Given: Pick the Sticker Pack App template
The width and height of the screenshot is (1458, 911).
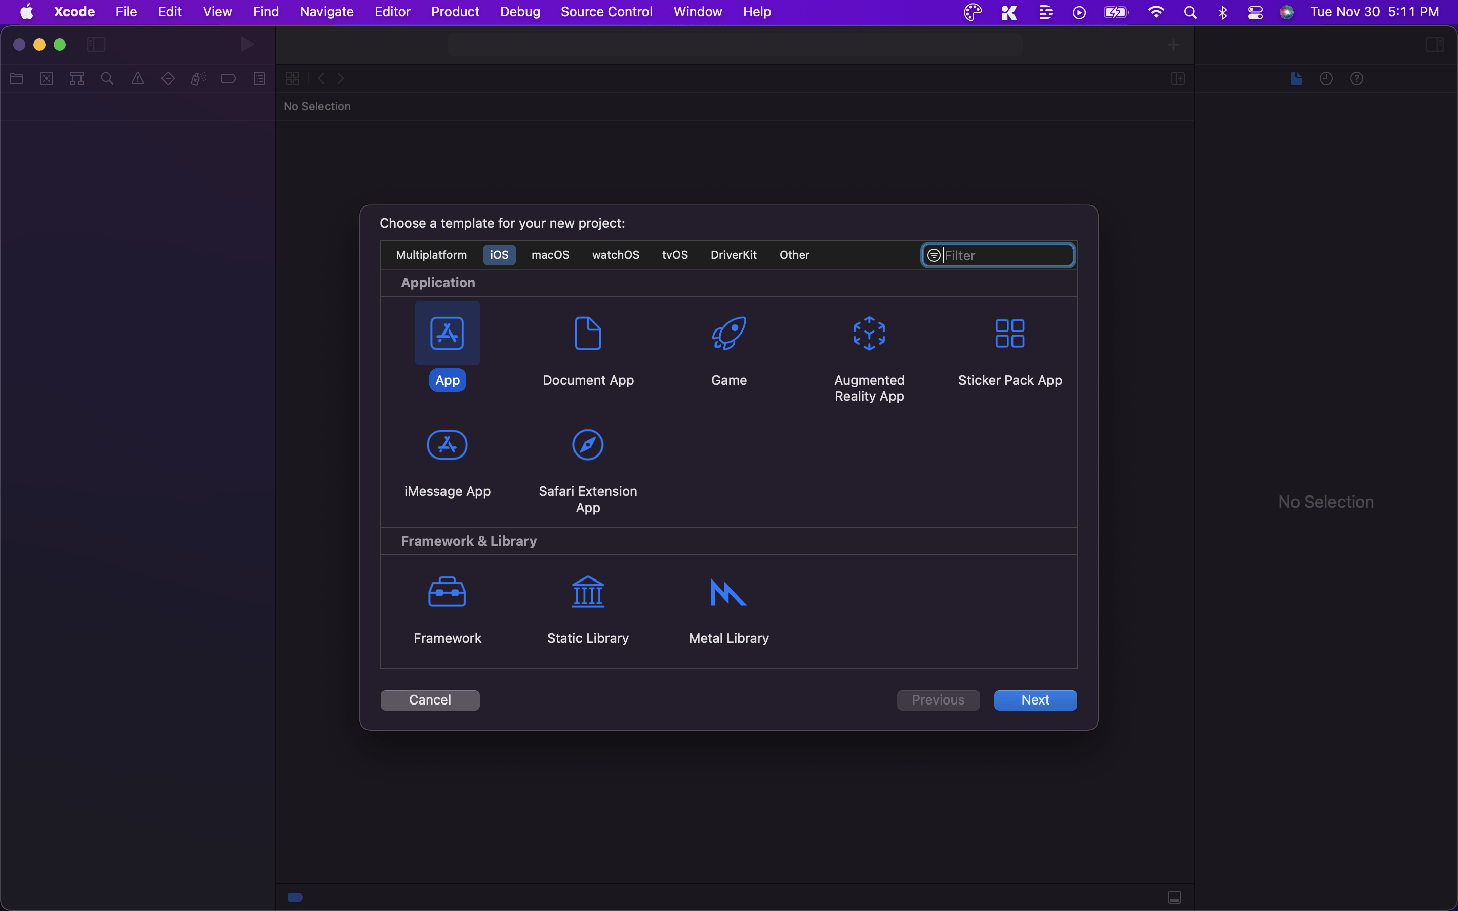Looking at the screenshot, I should tap(1010, 333).
